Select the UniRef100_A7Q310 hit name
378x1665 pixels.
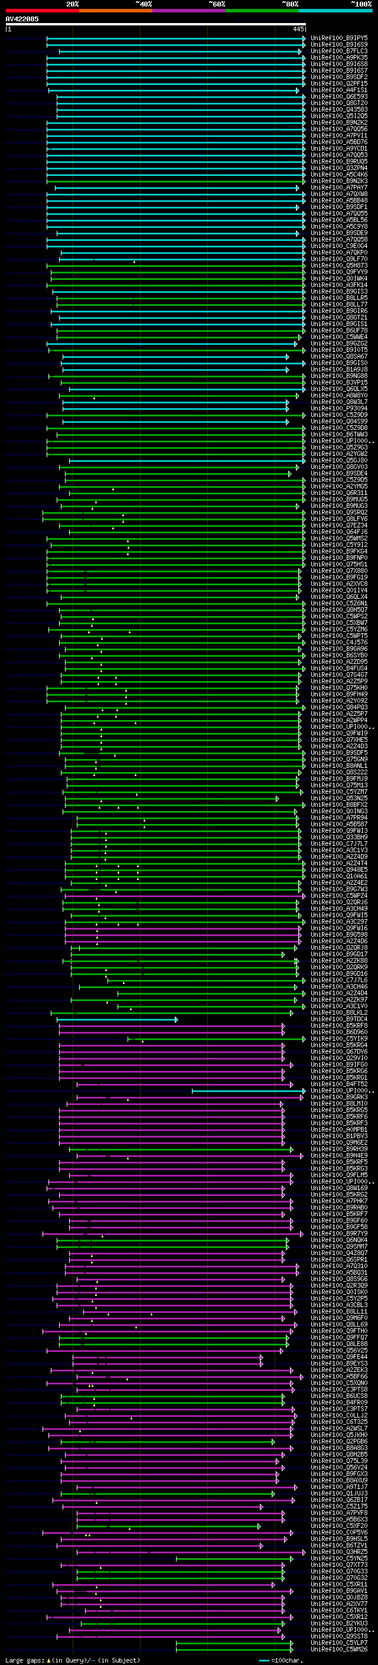[339, 1266]
